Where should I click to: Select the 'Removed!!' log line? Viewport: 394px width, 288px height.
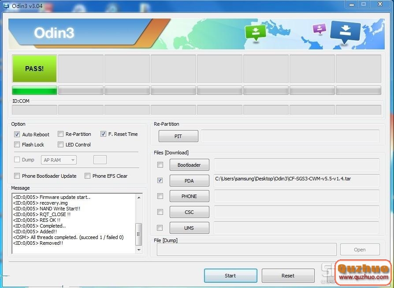click(38, 243)
